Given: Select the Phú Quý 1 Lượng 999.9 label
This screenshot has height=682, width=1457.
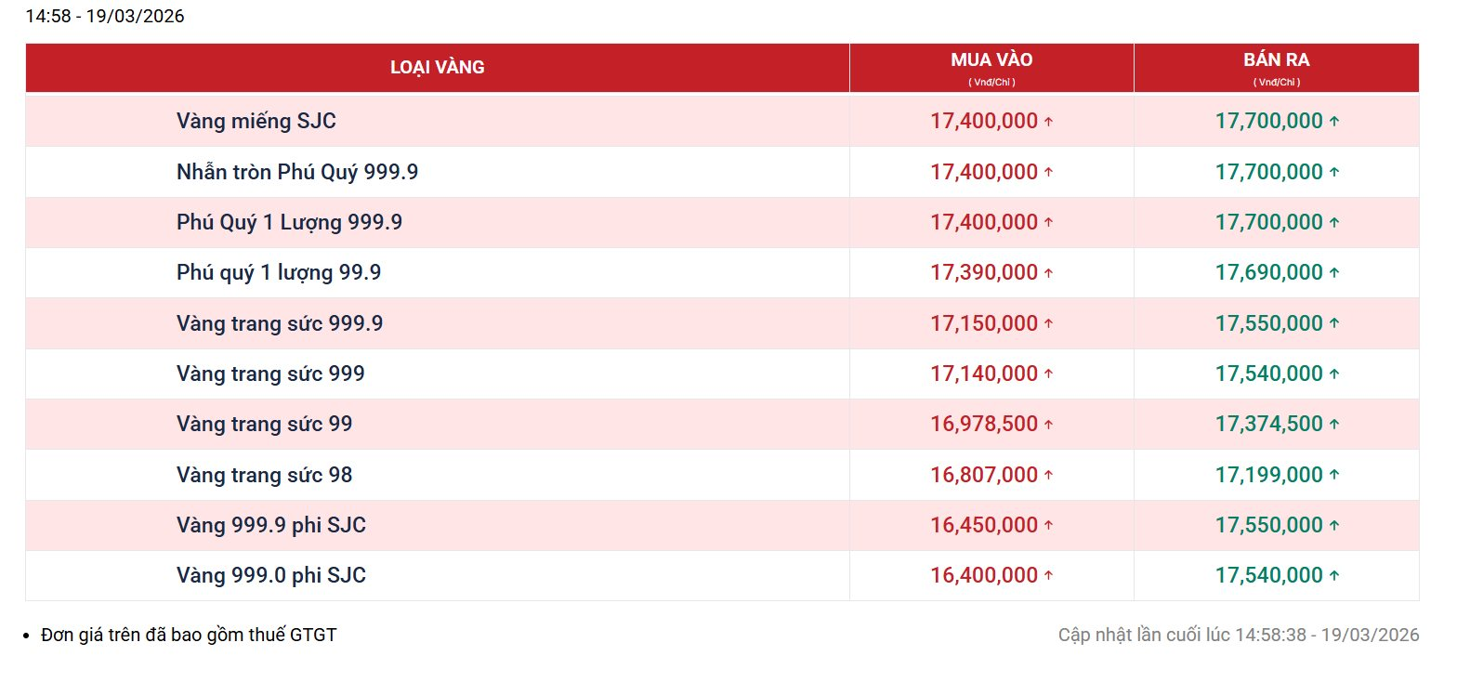Looking at the screenshot, I should 289,222.
